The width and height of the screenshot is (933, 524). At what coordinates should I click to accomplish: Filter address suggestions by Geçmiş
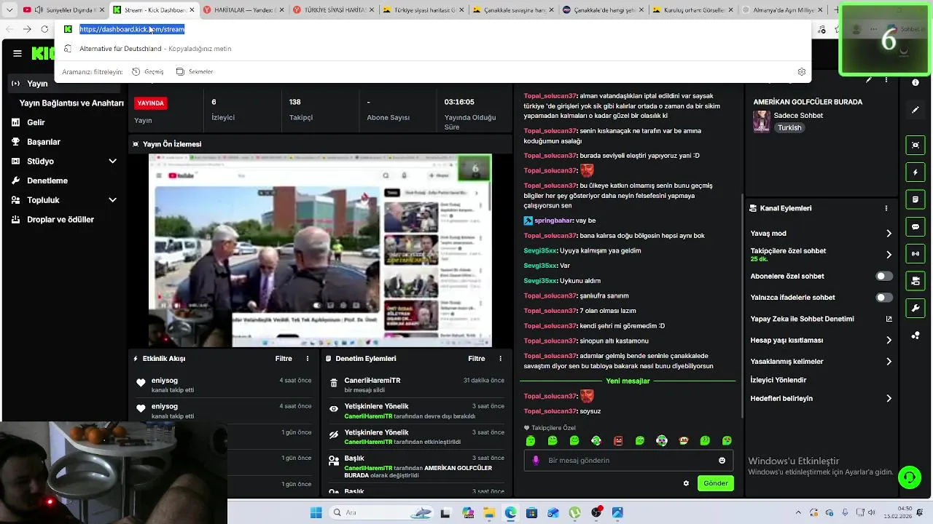[x=148, y=72]
